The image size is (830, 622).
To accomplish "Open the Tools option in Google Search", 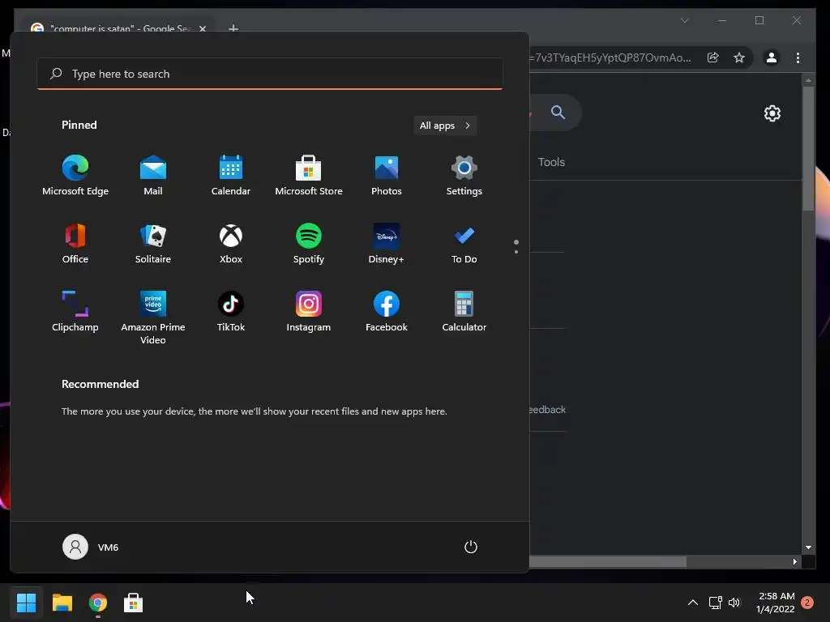I will coord(551,162).
